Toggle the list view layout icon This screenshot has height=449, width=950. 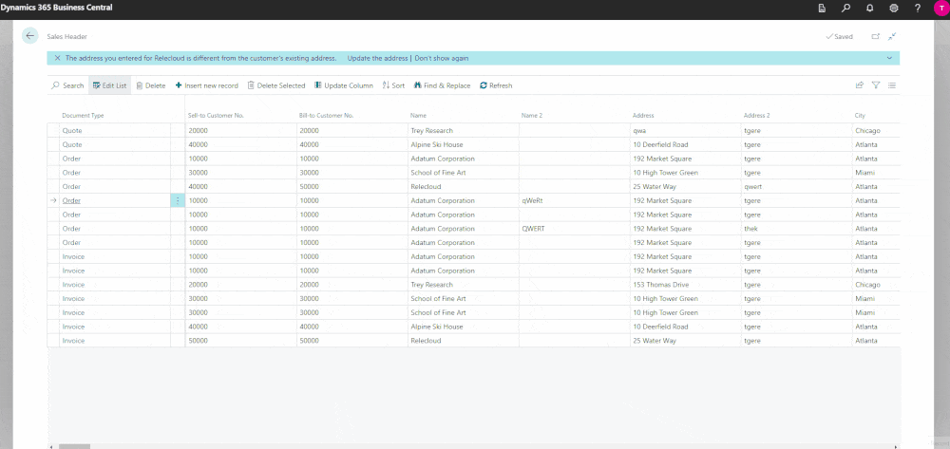pos(892,85)
